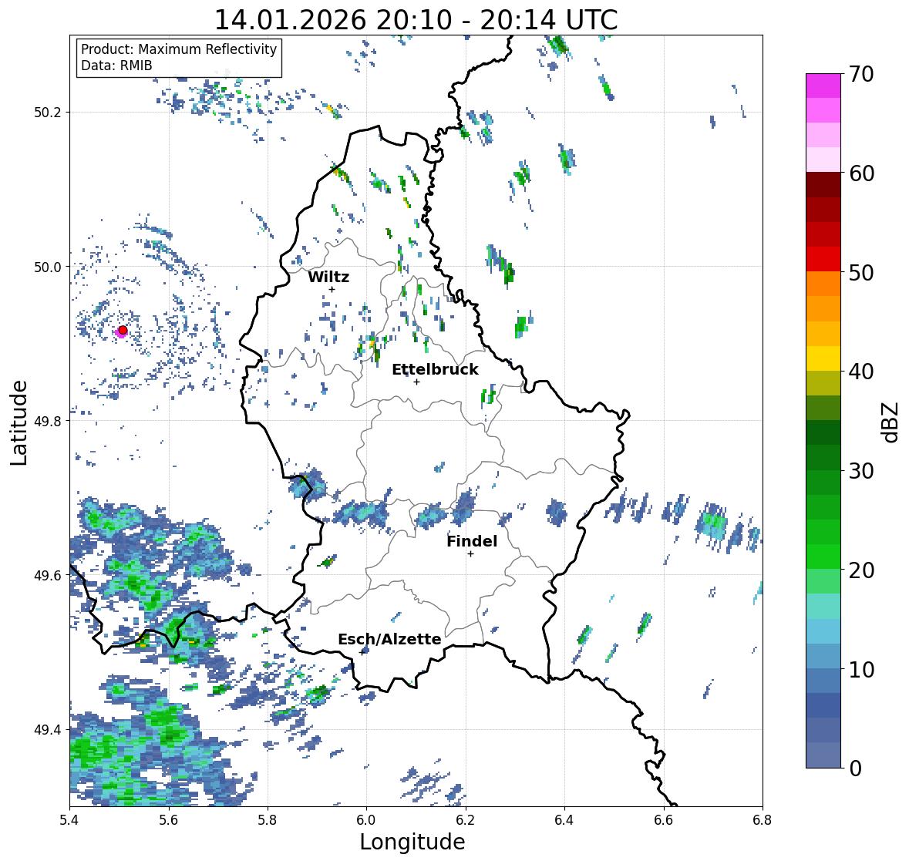Click the magenta 70 dBZ colorbar segment
The image size is (909, 861).
point(823,86)
